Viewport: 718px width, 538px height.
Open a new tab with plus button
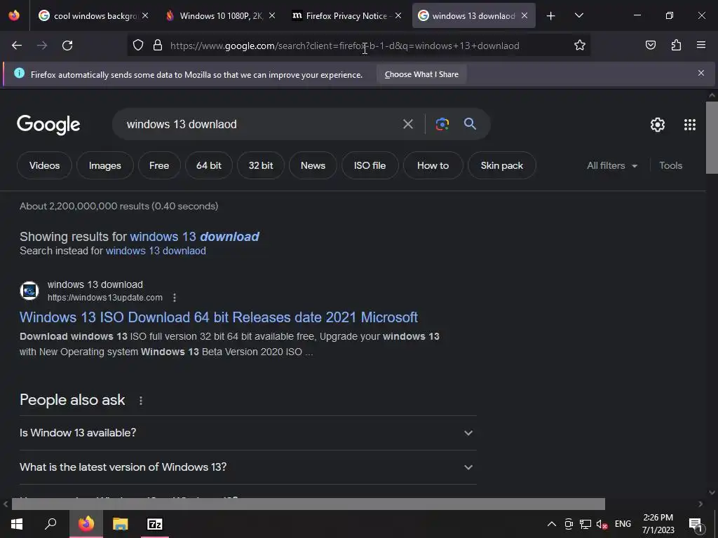coord(551,16)
